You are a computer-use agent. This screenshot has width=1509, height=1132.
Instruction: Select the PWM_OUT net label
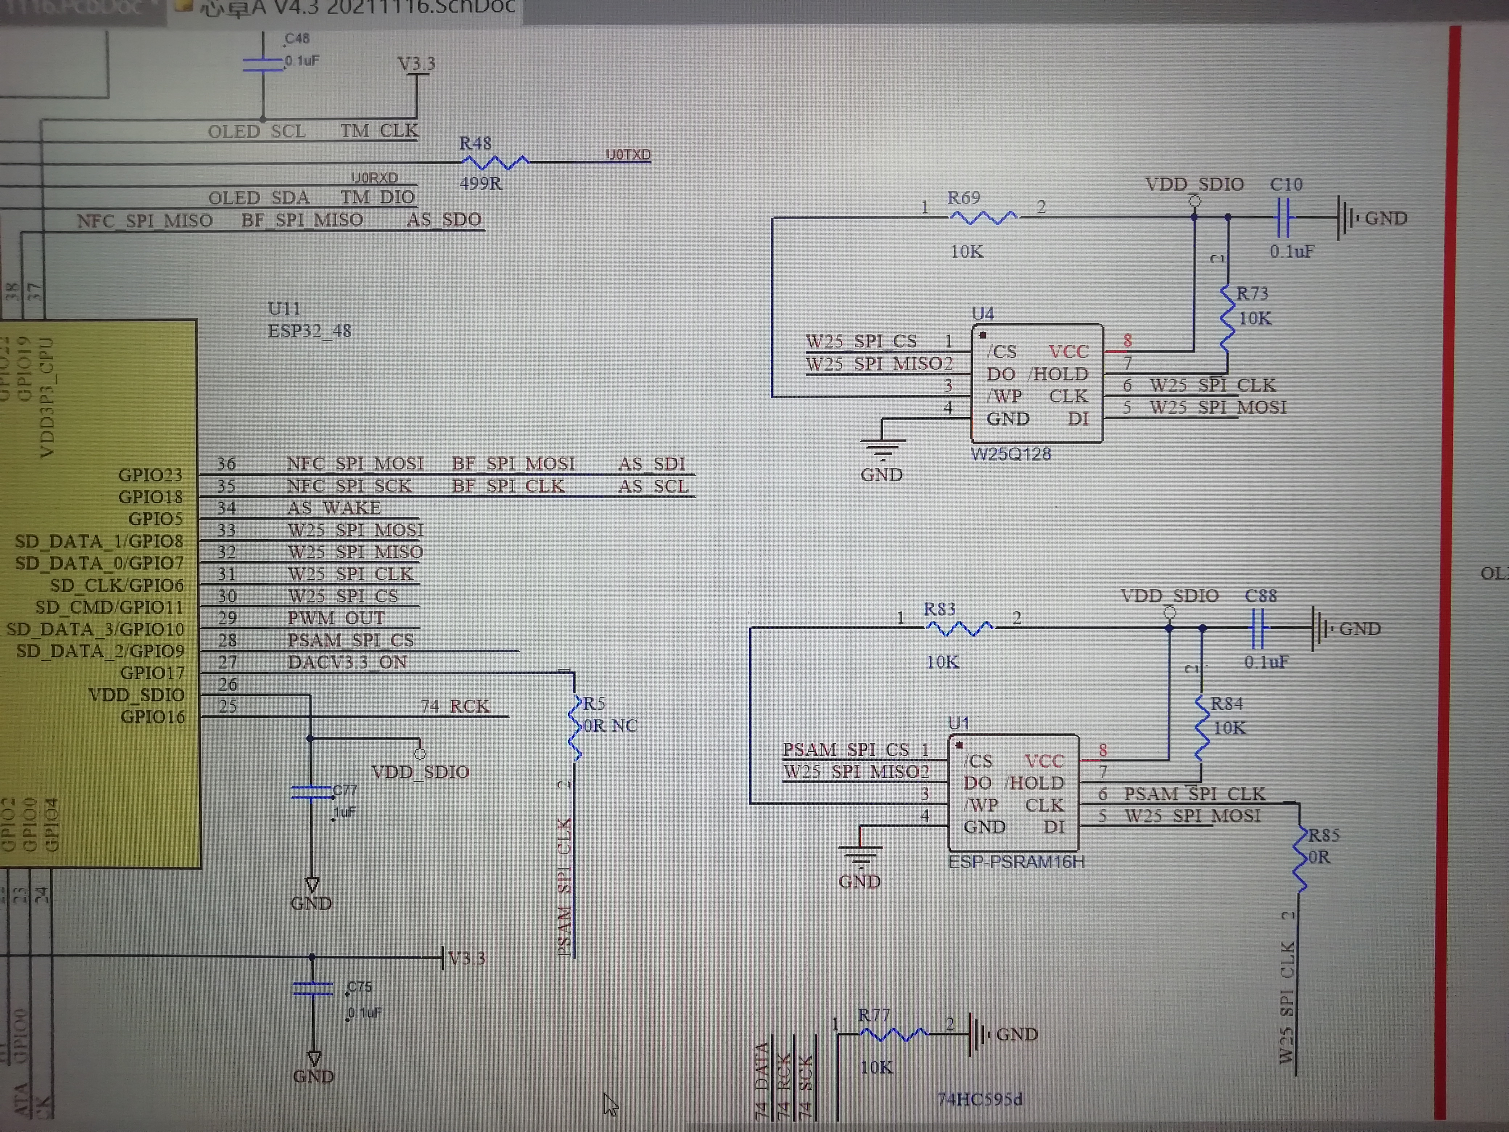(x=336, y=618)
